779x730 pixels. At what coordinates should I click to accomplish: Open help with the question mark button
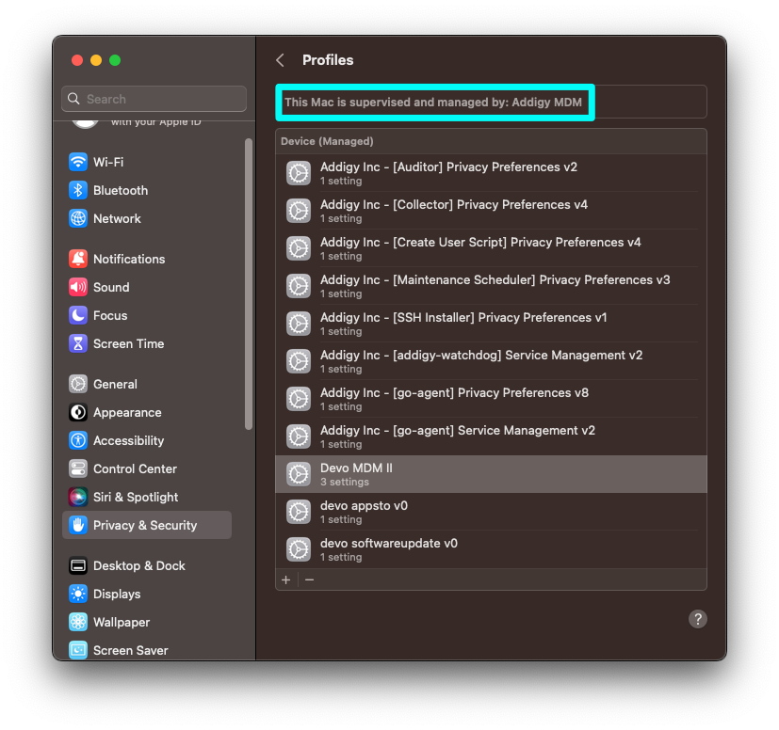coord(698,619)
